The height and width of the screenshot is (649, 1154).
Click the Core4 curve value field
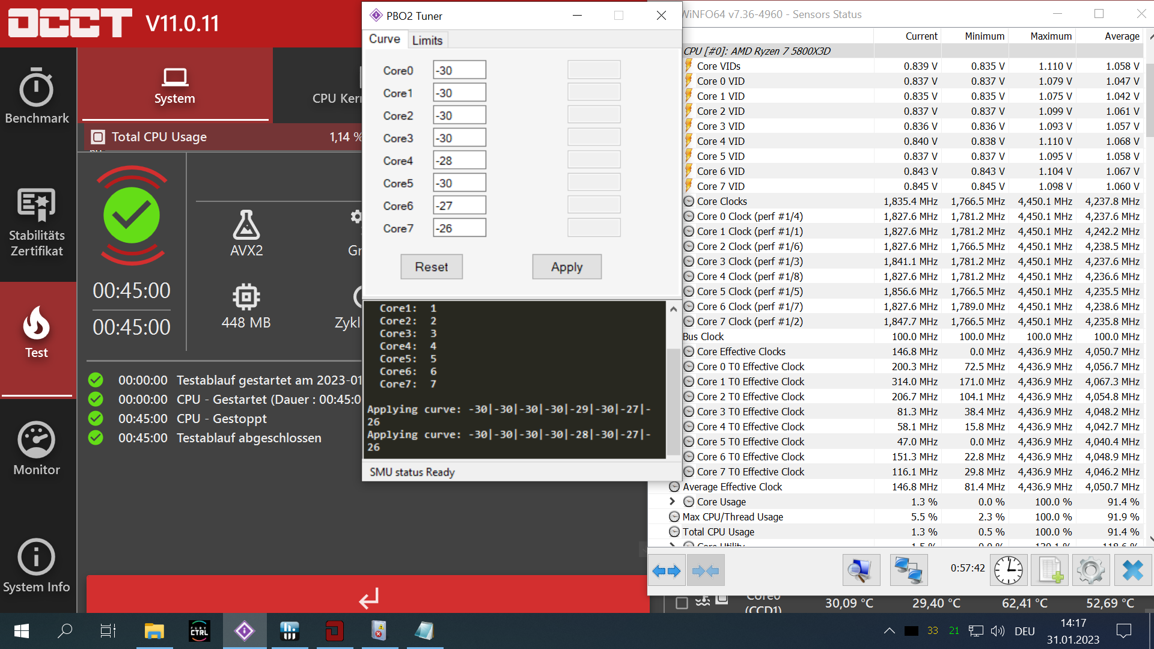click(x=459, y=160)
